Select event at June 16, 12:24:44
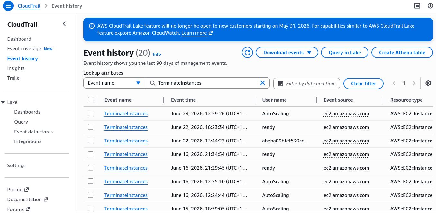This screenshot has width=436, height=213. 90,195
